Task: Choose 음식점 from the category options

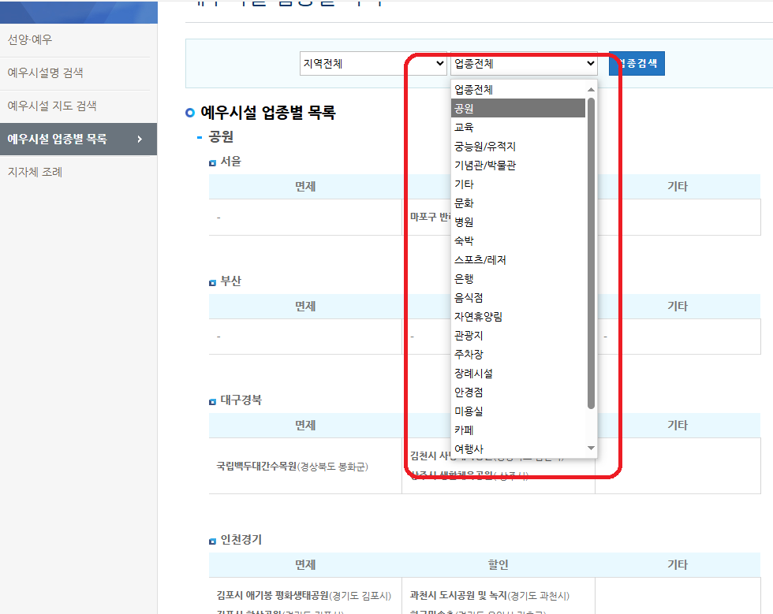Action: tap(518, 297)
